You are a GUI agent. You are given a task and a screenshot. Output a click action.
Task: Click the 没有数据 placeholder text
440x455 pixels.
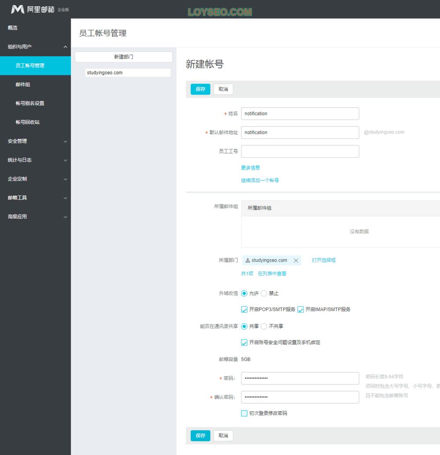tap(359, 231)
